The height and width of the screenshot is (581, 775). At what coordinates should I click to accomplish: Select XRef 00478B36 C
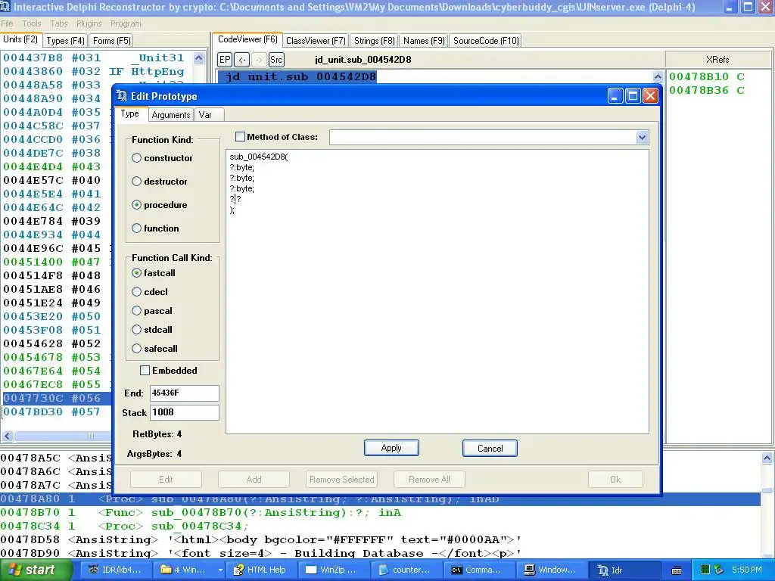click(x=707, y=91)
